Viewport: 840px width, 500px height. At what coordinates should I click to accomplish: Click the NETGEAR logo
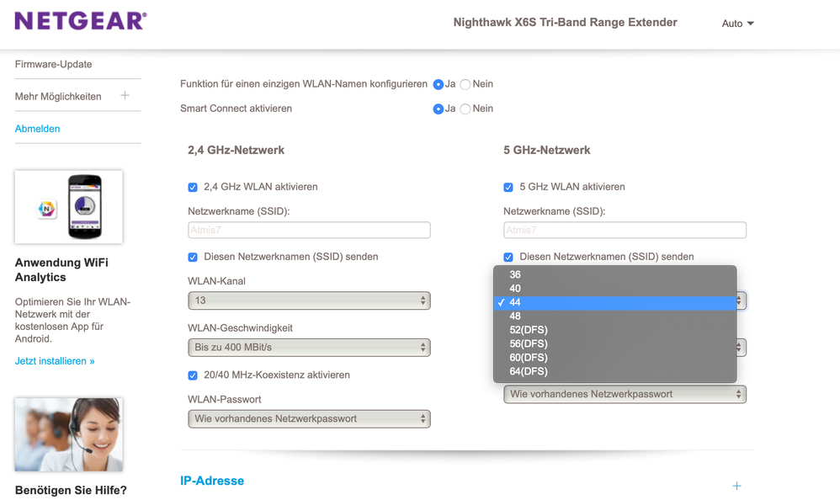[81, 21]
